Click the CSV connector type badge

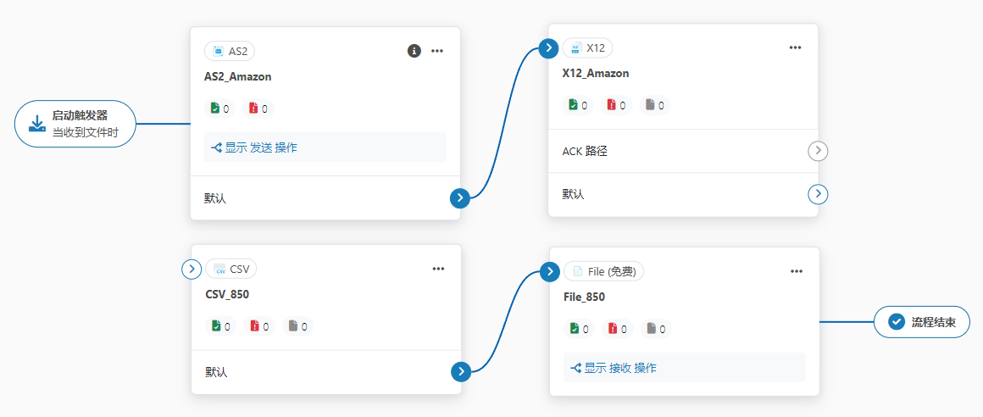point(231,269)
